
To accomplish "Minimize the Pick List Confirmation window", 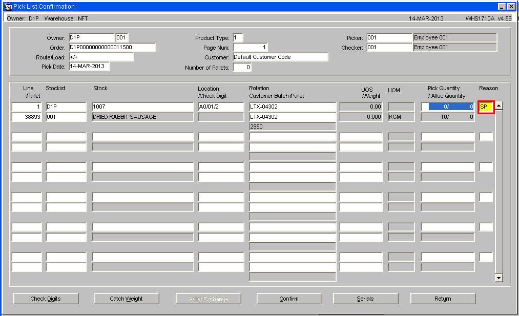I will point(502,7).
